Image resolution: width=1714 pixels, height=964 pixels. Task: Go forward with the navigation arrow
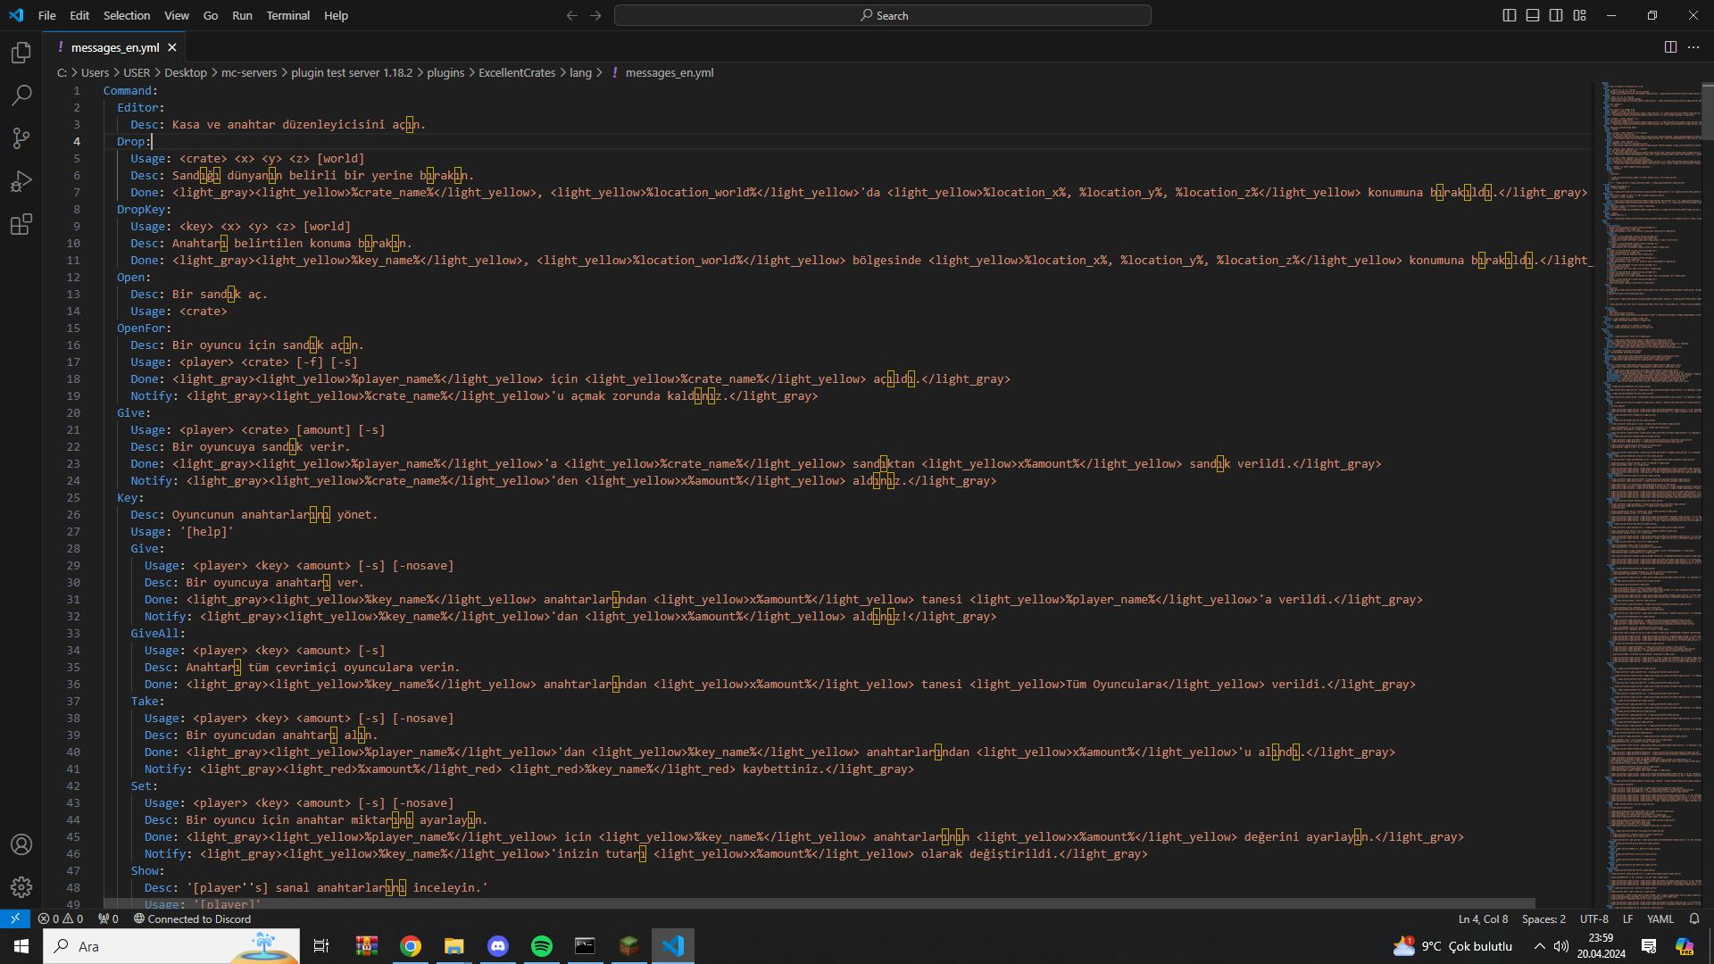tap(595, 15)
